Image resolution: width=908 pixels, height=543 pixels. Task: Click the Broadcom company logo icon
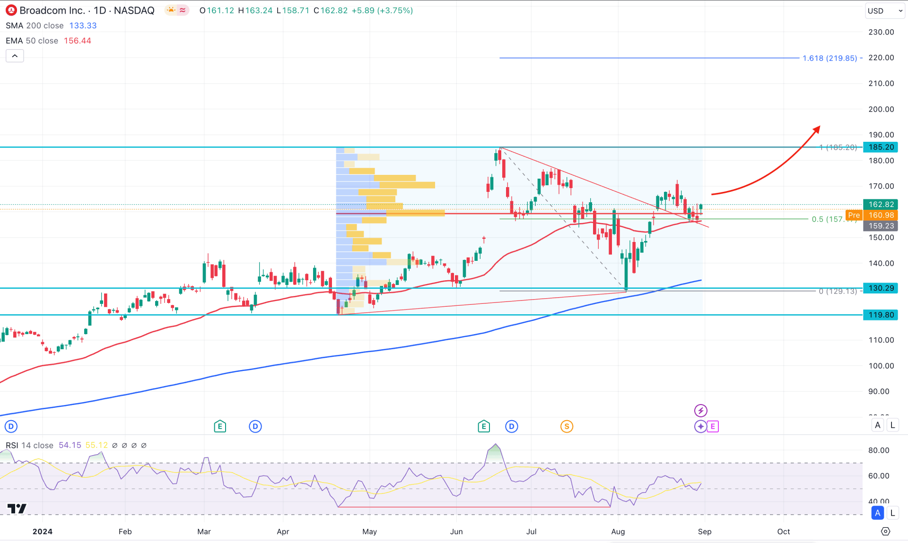pos(11,10)
